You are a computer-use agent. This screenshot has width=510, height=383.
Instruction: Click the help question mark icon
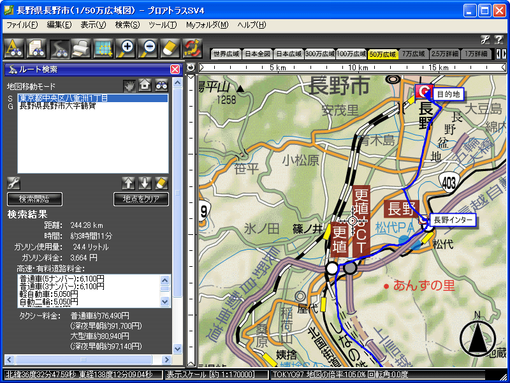pyautogui.click(x=499, y=40)
